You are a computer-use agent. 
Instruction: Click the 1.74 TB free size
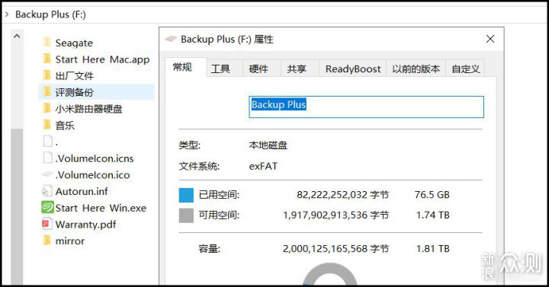point(433,215)
